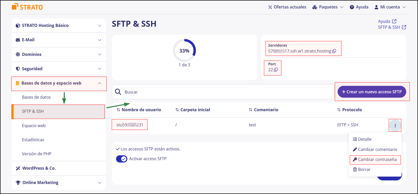
Task: Click the E-Mail envelope icon
Action: [x=18, y=40]
